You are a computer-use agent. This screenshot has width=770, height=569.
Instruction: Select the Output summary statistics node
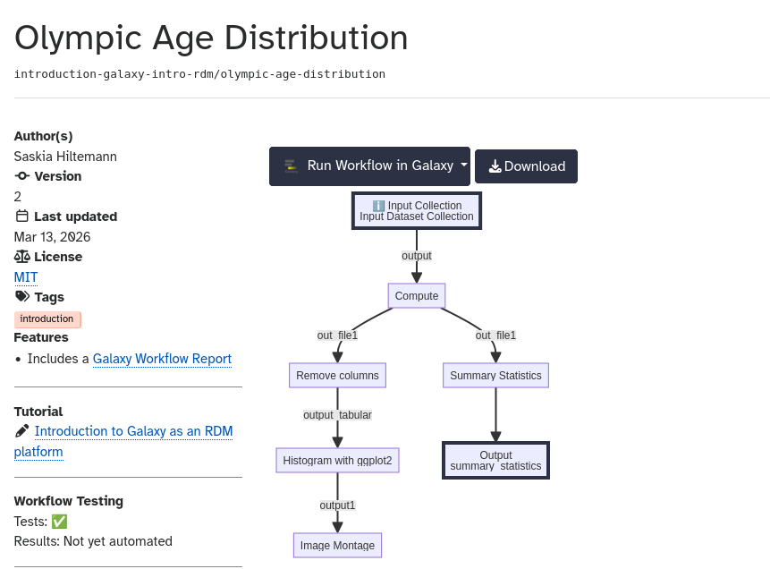(495, 460)
